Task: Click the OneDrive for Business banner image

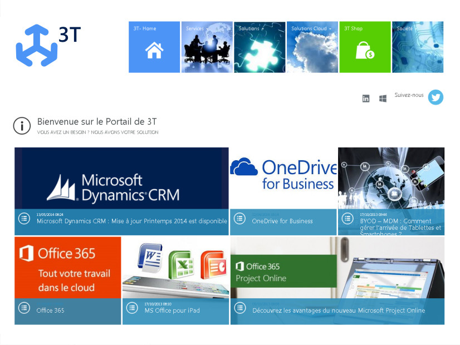Action: coord(283,177)
